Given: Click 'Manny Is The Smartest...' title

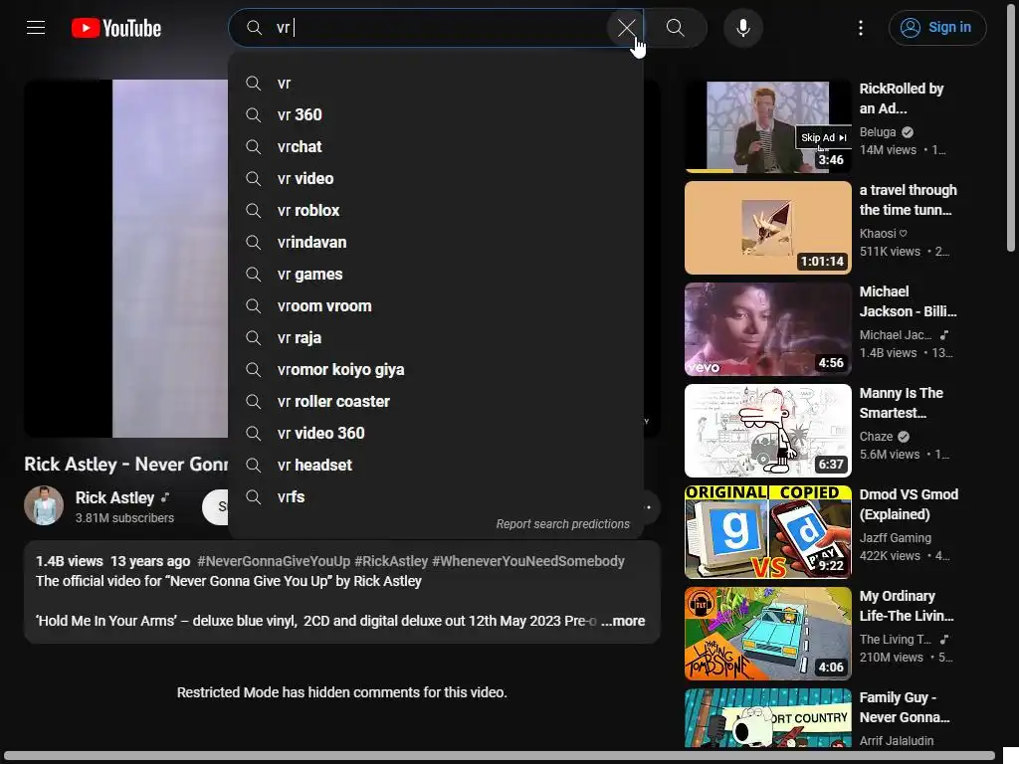Looking at the screenshot, I should [901, 403].
